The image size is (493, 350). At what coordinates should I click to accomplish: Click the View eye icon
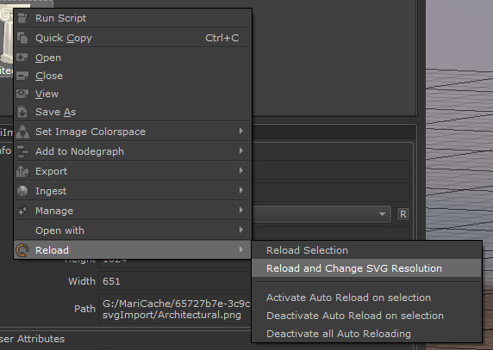pyautogui.click(x=22, y=94)
